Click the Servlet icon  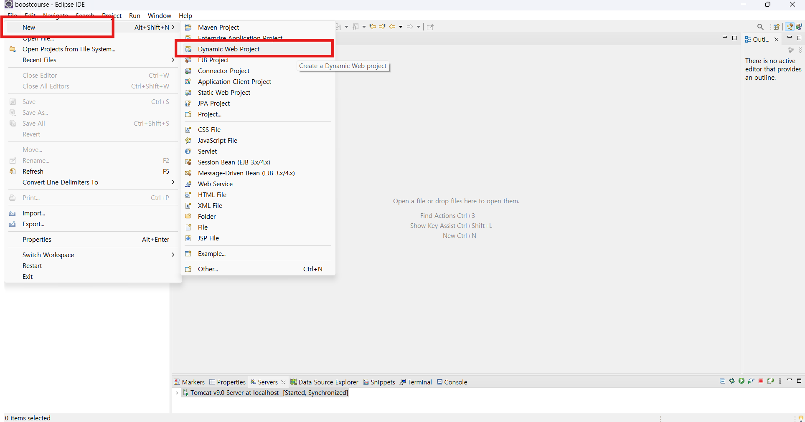pyautogui.click(x=188, y=151)
